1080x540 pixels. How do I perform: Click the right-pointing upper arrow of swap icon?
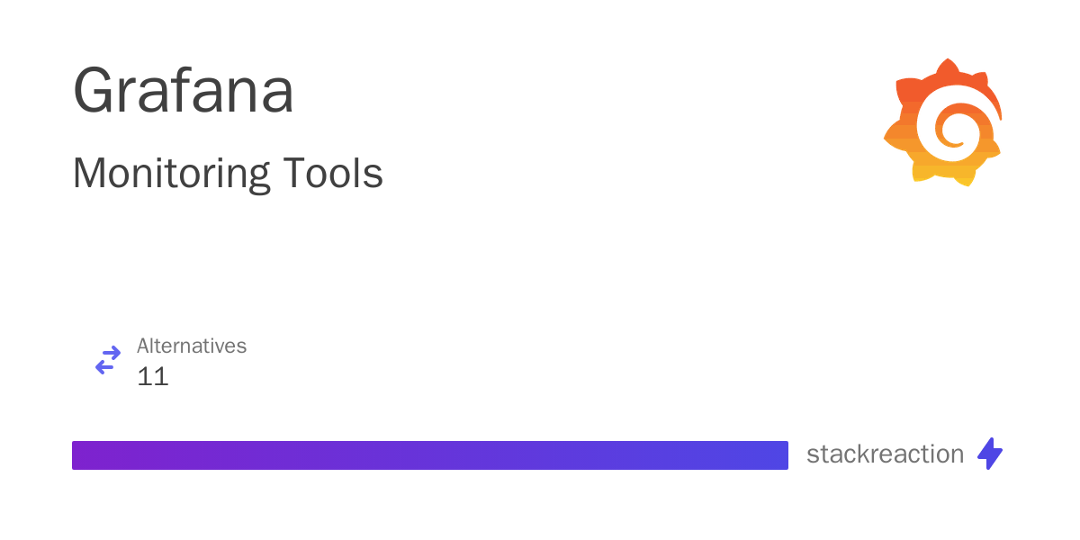coord(111,353)
